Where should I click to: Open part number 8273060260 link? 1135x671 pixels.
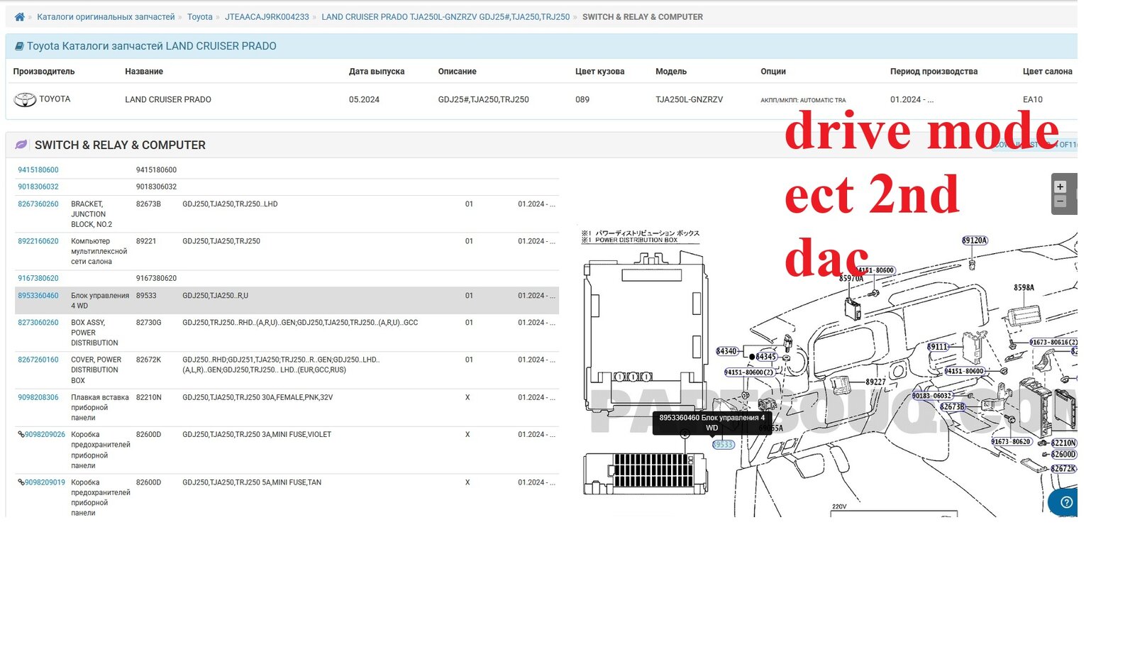[x=38, y=323]
